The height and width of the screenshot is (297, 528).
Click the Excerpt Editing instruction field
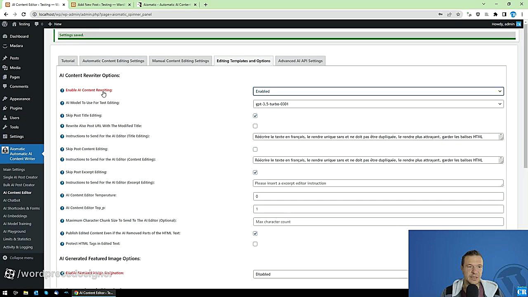[378, 183]
